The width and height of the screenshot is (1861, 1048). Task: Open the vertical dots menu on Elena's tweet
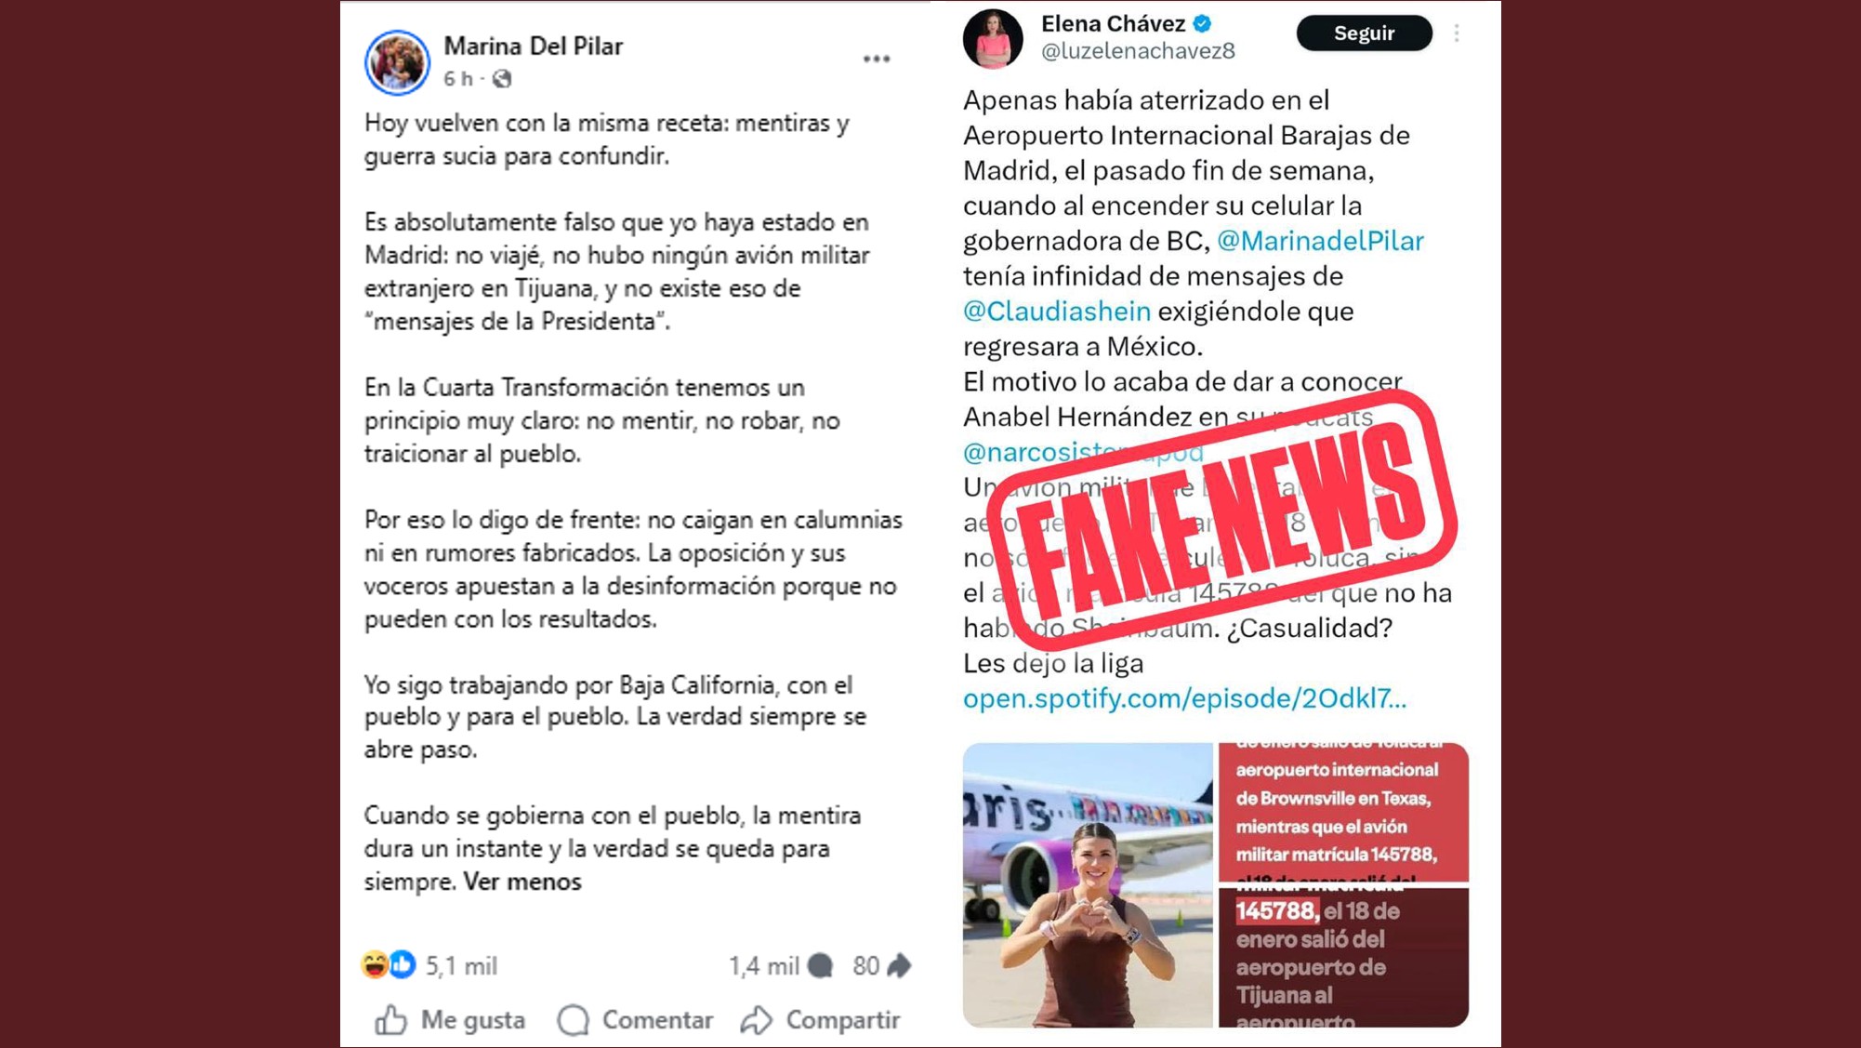[1457, 33]
